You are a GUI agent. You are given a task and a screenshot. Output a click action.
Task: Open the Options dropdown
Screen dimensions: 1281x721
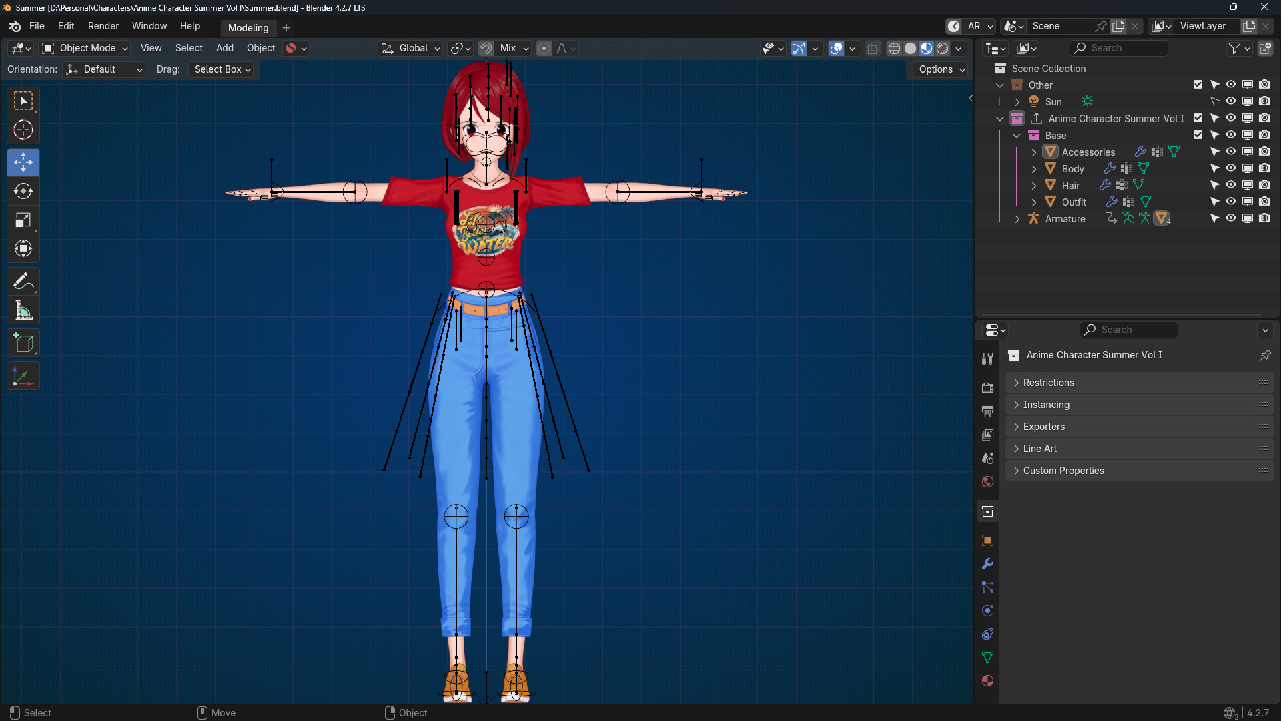coord(941,69)
